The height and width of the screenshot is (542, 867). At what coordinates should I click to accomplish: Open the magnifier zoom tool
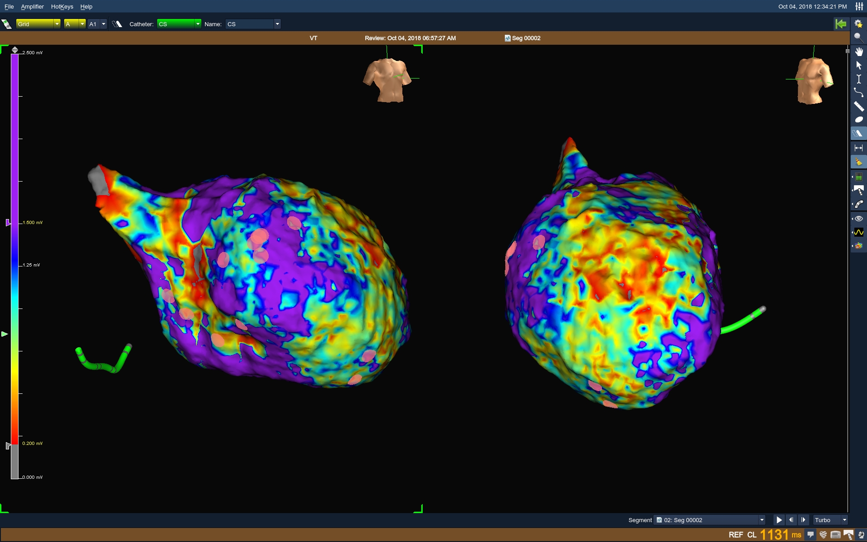pos(858,38)
